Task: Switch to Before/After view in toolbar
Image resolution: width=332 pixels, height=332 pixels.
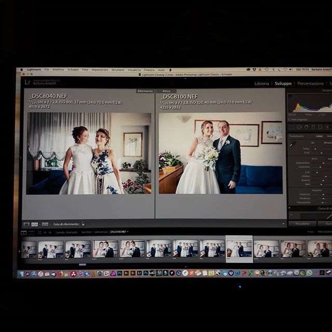Action: pos(45,224)
